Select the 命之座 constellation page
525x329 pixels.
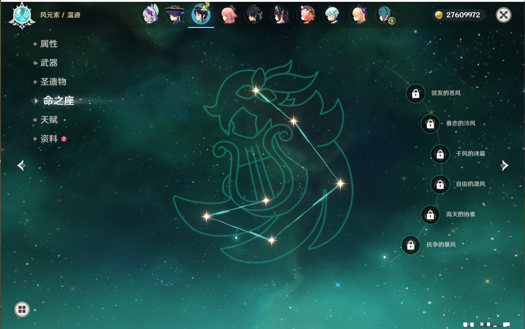58,101
